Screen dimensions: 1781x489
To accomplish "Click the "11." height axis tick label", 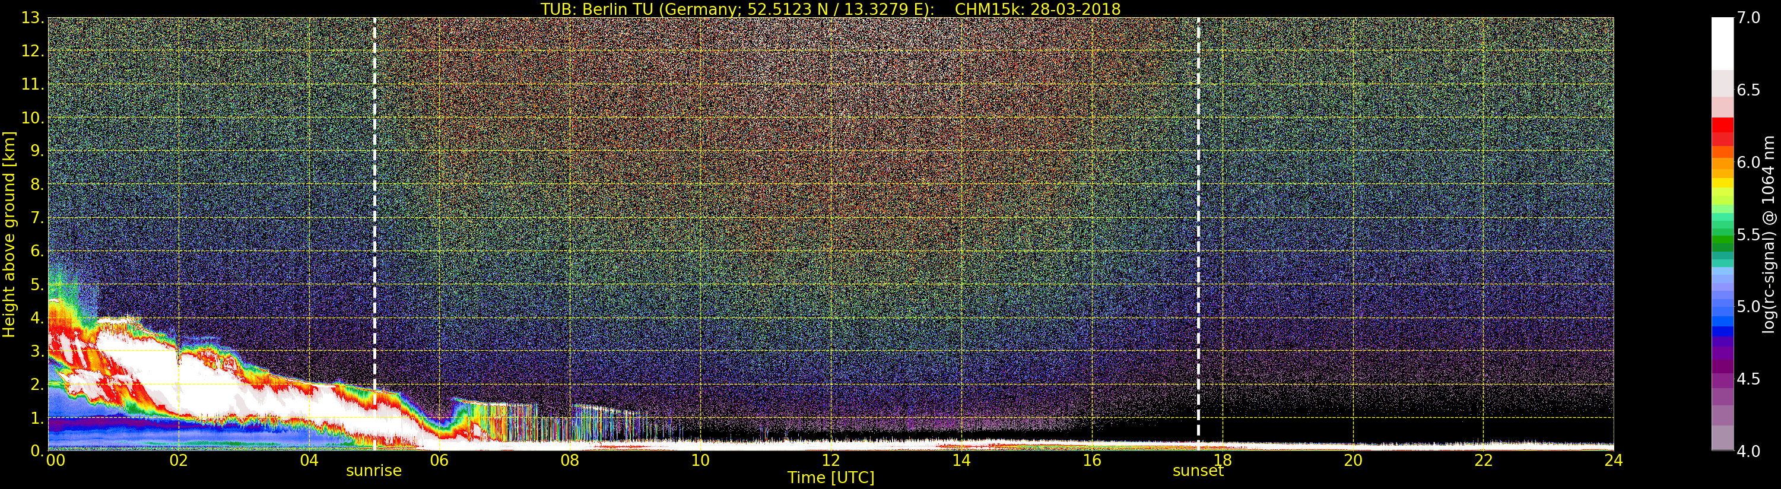I will pyautogui.click(x=33, y=84).
